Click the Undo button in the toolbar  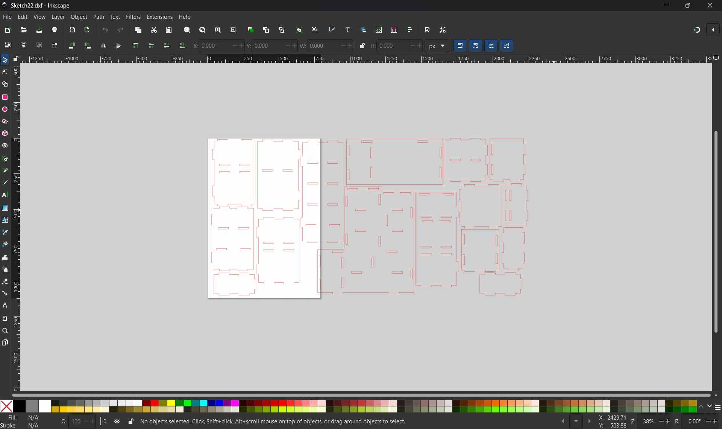pos(105,30)
